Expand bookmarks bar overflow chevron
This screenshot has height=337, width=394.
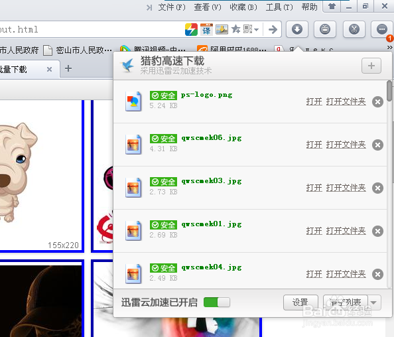pyautogui.click(x=390, y=48)
